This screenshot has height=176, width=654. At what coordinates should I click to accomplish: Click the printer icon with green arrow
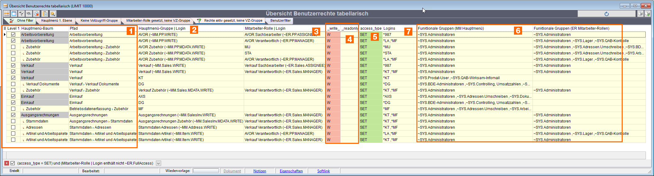point(647,14)
